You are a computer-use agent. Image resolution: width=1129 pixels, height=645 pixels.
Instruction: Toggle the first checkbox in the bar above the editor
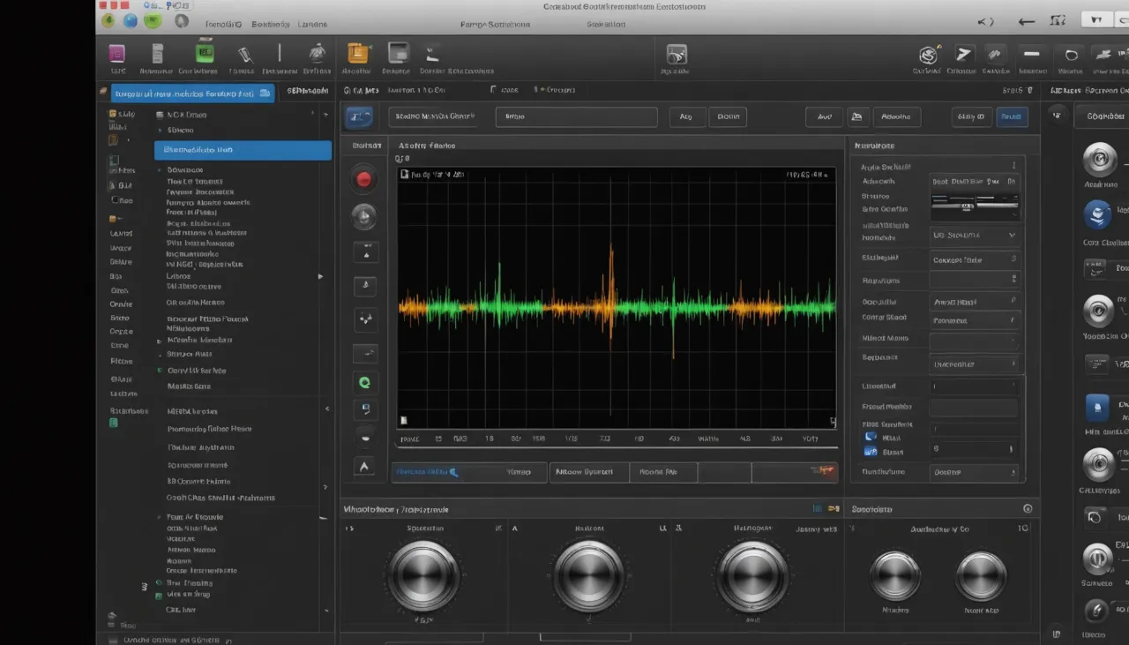click(493, 90)
